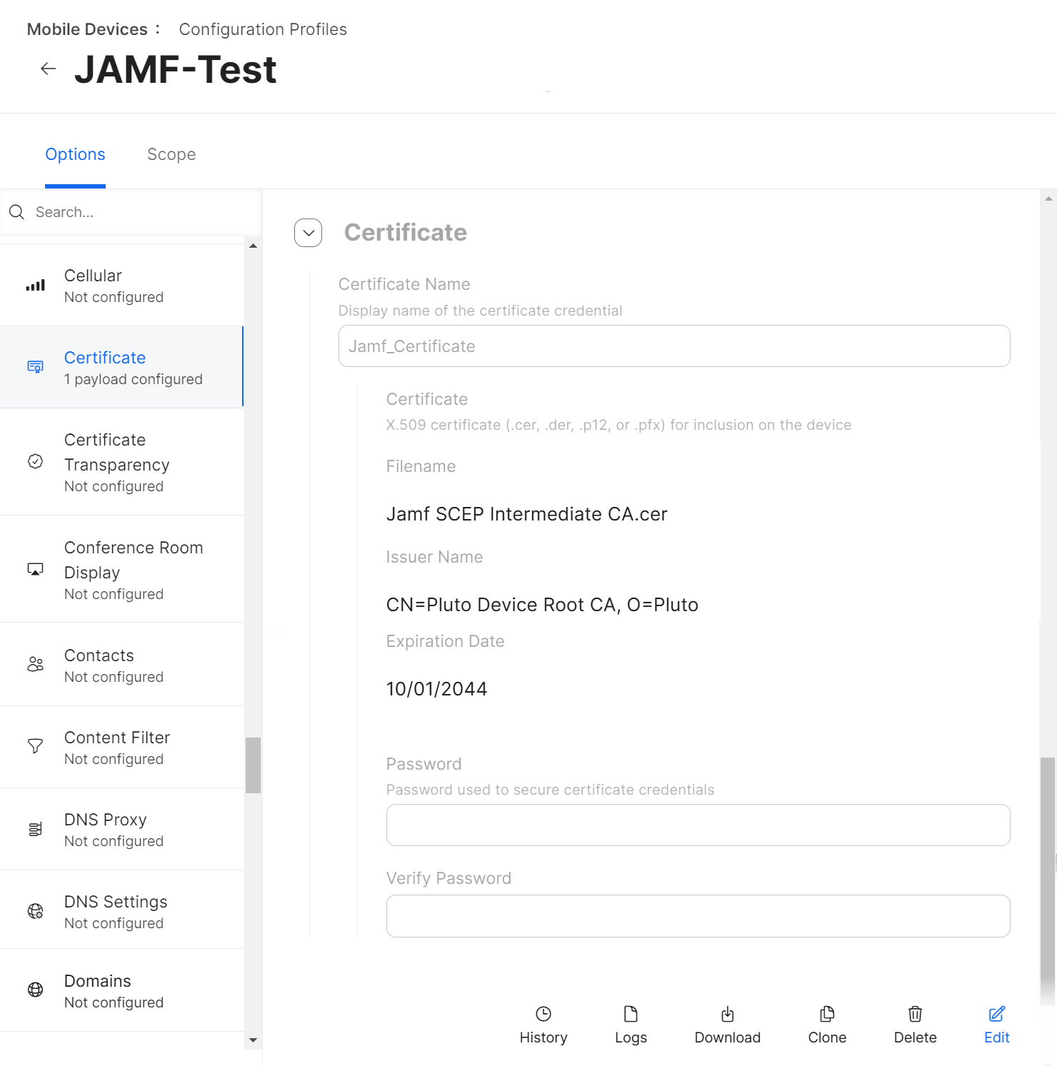Screen dimensions: 1057x1066
Task: Select the Cellular payload
Action: [121, 286]
